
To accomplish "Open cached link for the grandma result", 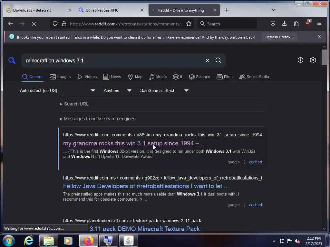I will click(x=256, y=162).
